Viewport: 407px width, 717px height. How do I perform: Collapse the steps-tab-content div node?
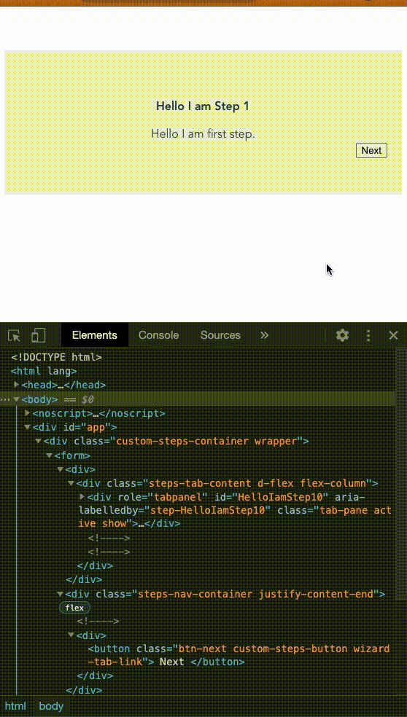coord(71,483)
